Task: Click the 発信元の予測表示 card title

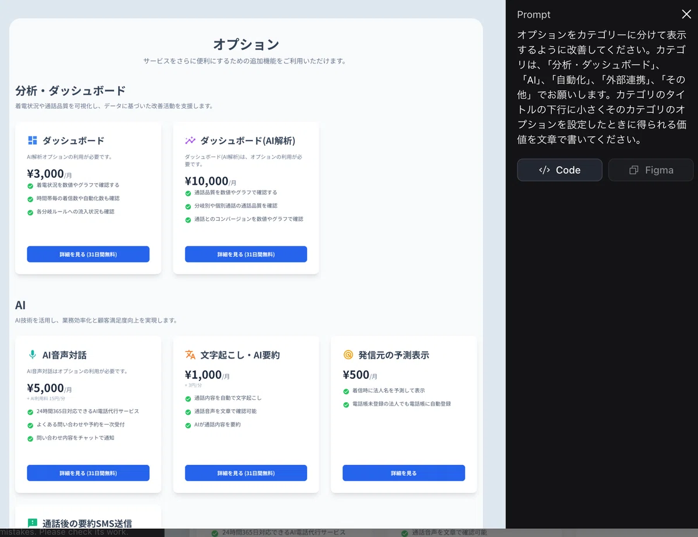Action: (394, 355)
